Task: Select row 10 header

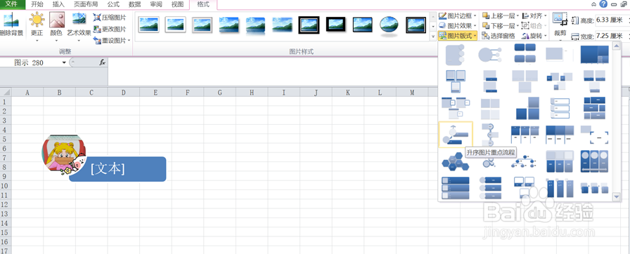Action: pos(5,185)
